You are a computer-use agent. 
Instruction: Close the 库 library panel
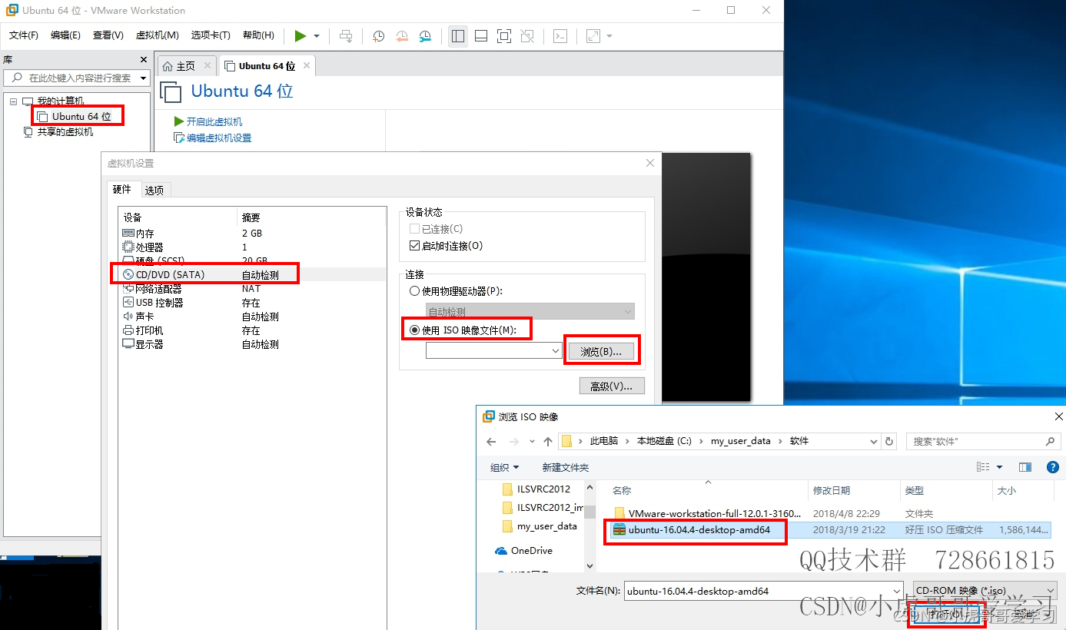(144, 59)
